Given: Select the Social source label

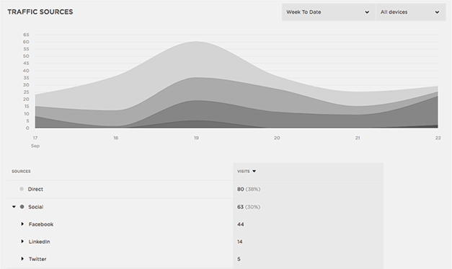Looking at the screenshot, I should 36,207.
